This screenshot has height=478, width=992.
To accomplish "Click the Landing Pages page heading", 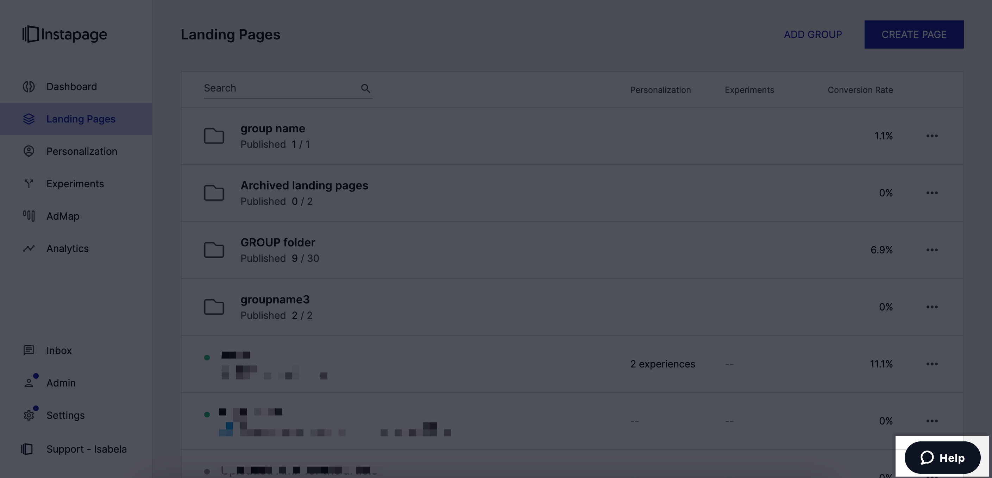I will (x=230, y=34).
